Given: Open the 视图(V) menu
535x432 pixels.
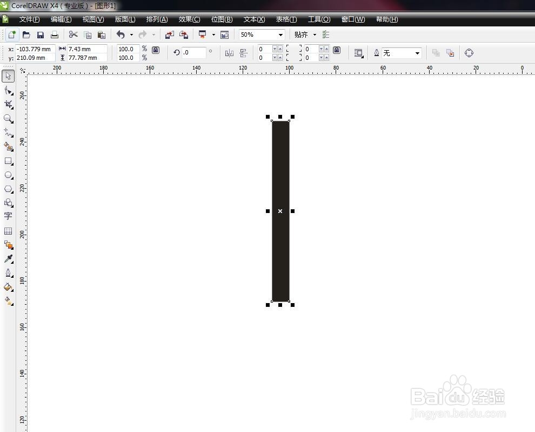Looking at the screenshot, I should point(93,19).
